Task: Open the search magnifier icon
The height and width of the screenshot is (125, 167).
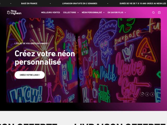Action: (153, 12)
